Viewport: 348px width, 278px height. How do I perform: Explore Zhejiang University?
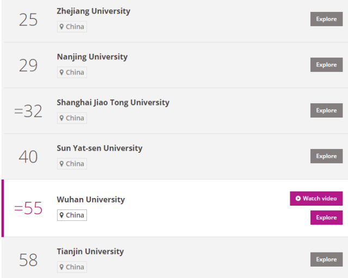point(326,19)
